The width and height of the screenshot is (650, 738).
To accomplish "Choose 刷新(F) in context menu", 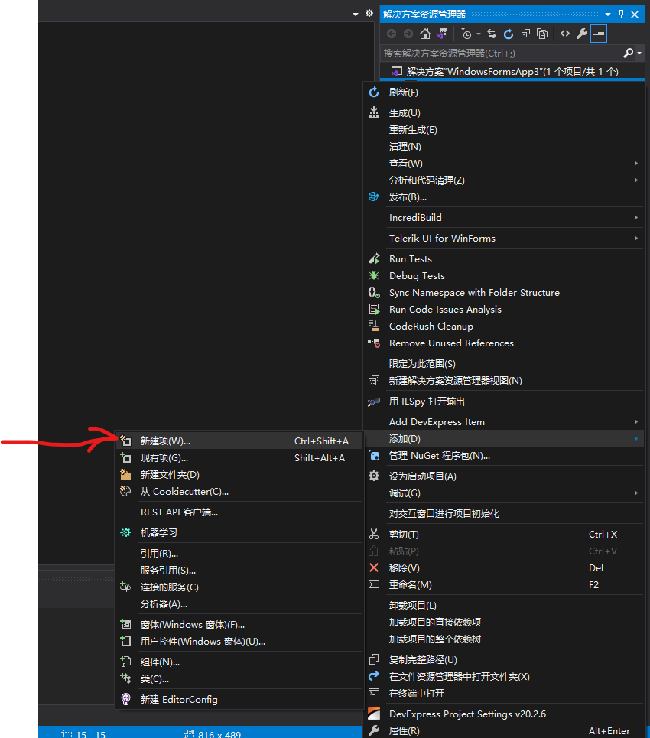I will [504, 93].
